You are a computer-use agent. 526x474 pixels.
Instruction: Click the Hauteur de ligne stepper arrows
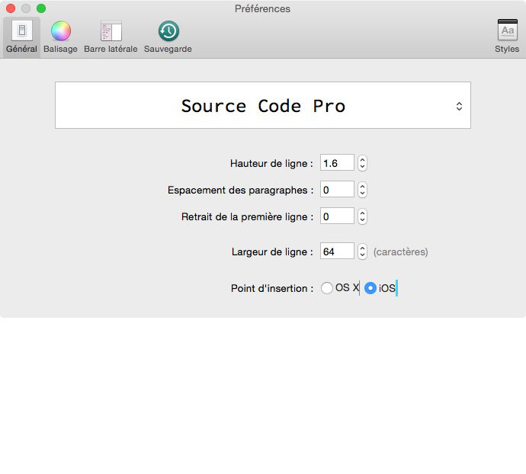(x=362, y=163)
